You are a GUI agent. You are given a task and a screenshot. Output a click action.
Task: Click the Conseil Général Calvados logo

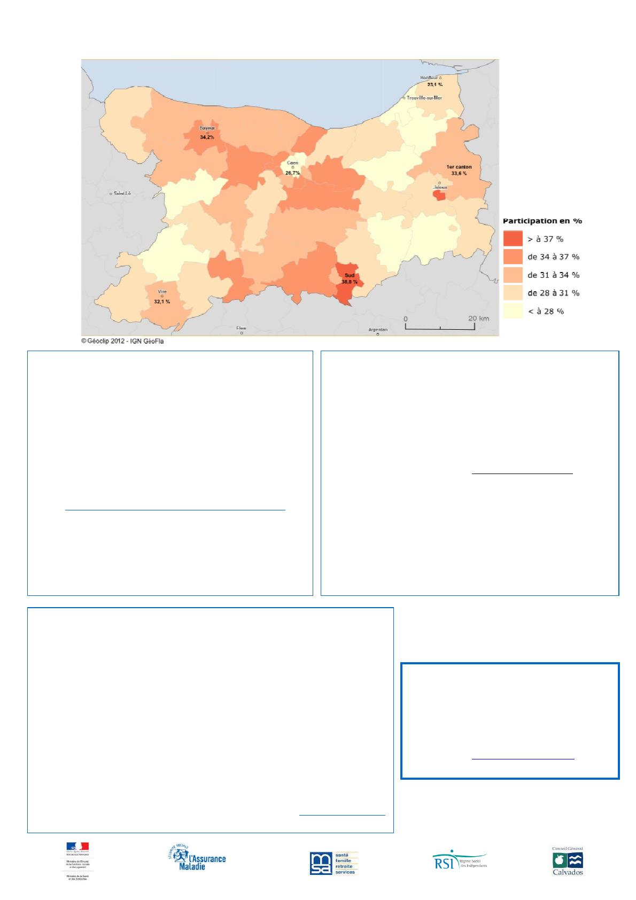pos(567,861)
